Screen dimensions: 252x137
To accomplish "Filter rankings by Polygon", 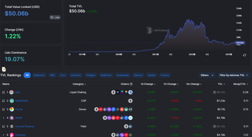I will (91, 75).
